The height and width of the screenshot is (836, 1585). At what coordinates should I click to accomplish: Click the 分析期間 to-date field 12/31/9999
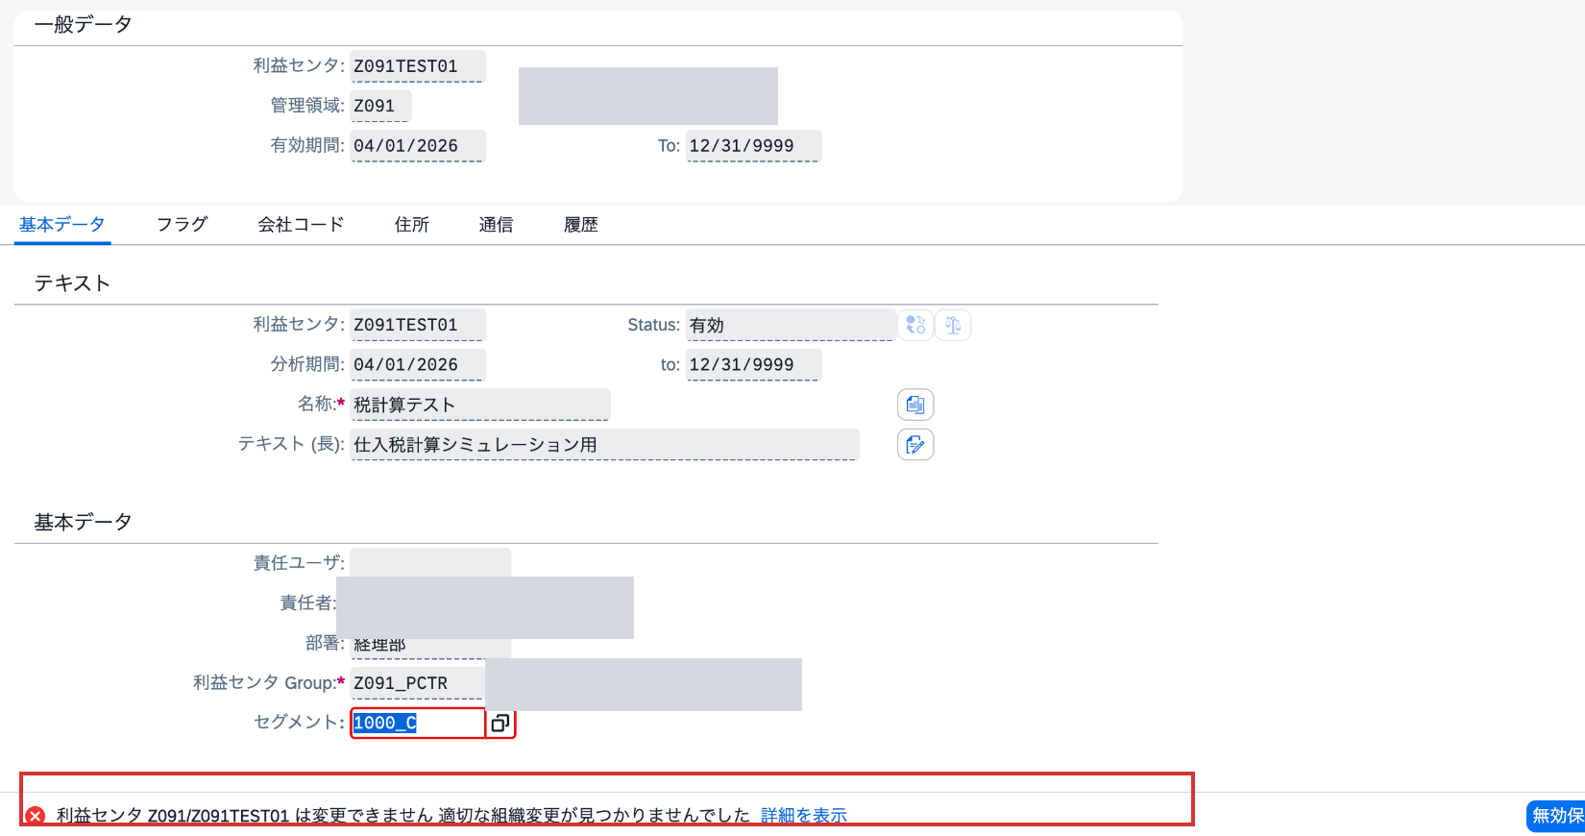coord(753,365)
